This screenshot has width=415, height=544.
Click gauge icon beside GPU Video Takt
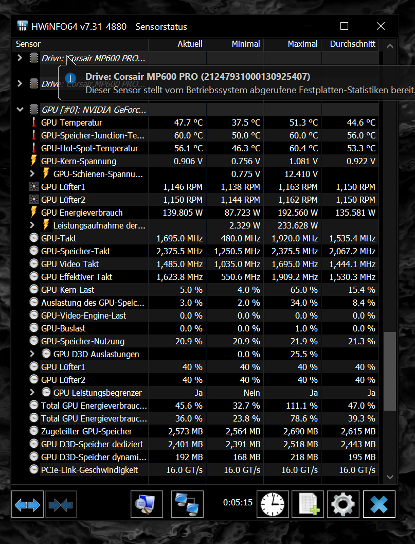click(33, 264)
